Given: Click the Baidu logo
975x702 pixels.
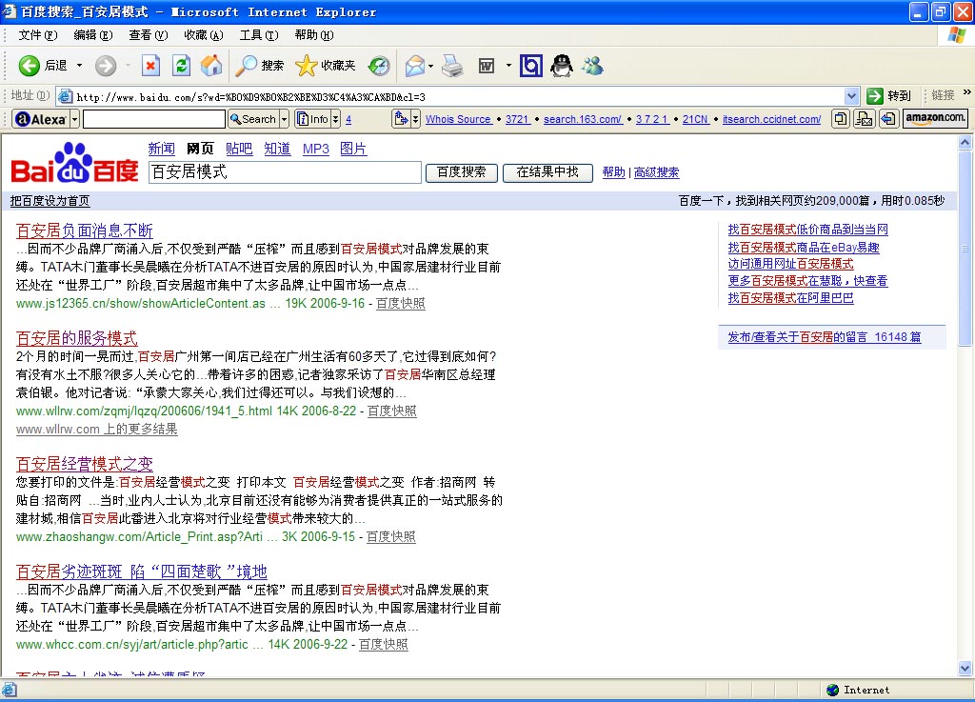Looking at the screenshot, I should pos(74,163).
